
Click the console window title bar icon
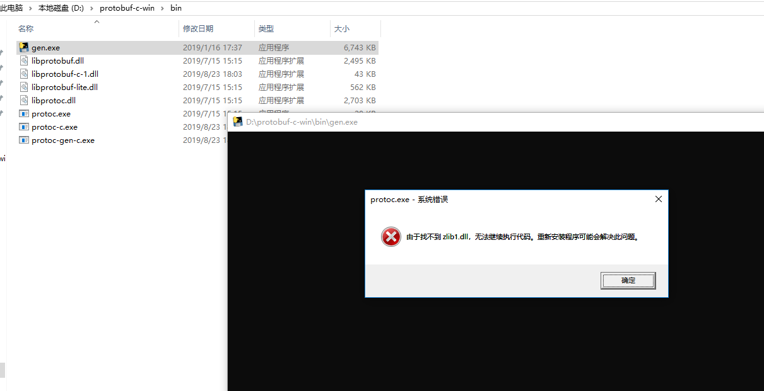click(x=237, y=121)
